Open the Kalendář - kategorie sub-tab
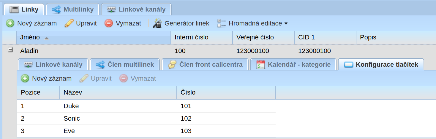 (293, 64)
